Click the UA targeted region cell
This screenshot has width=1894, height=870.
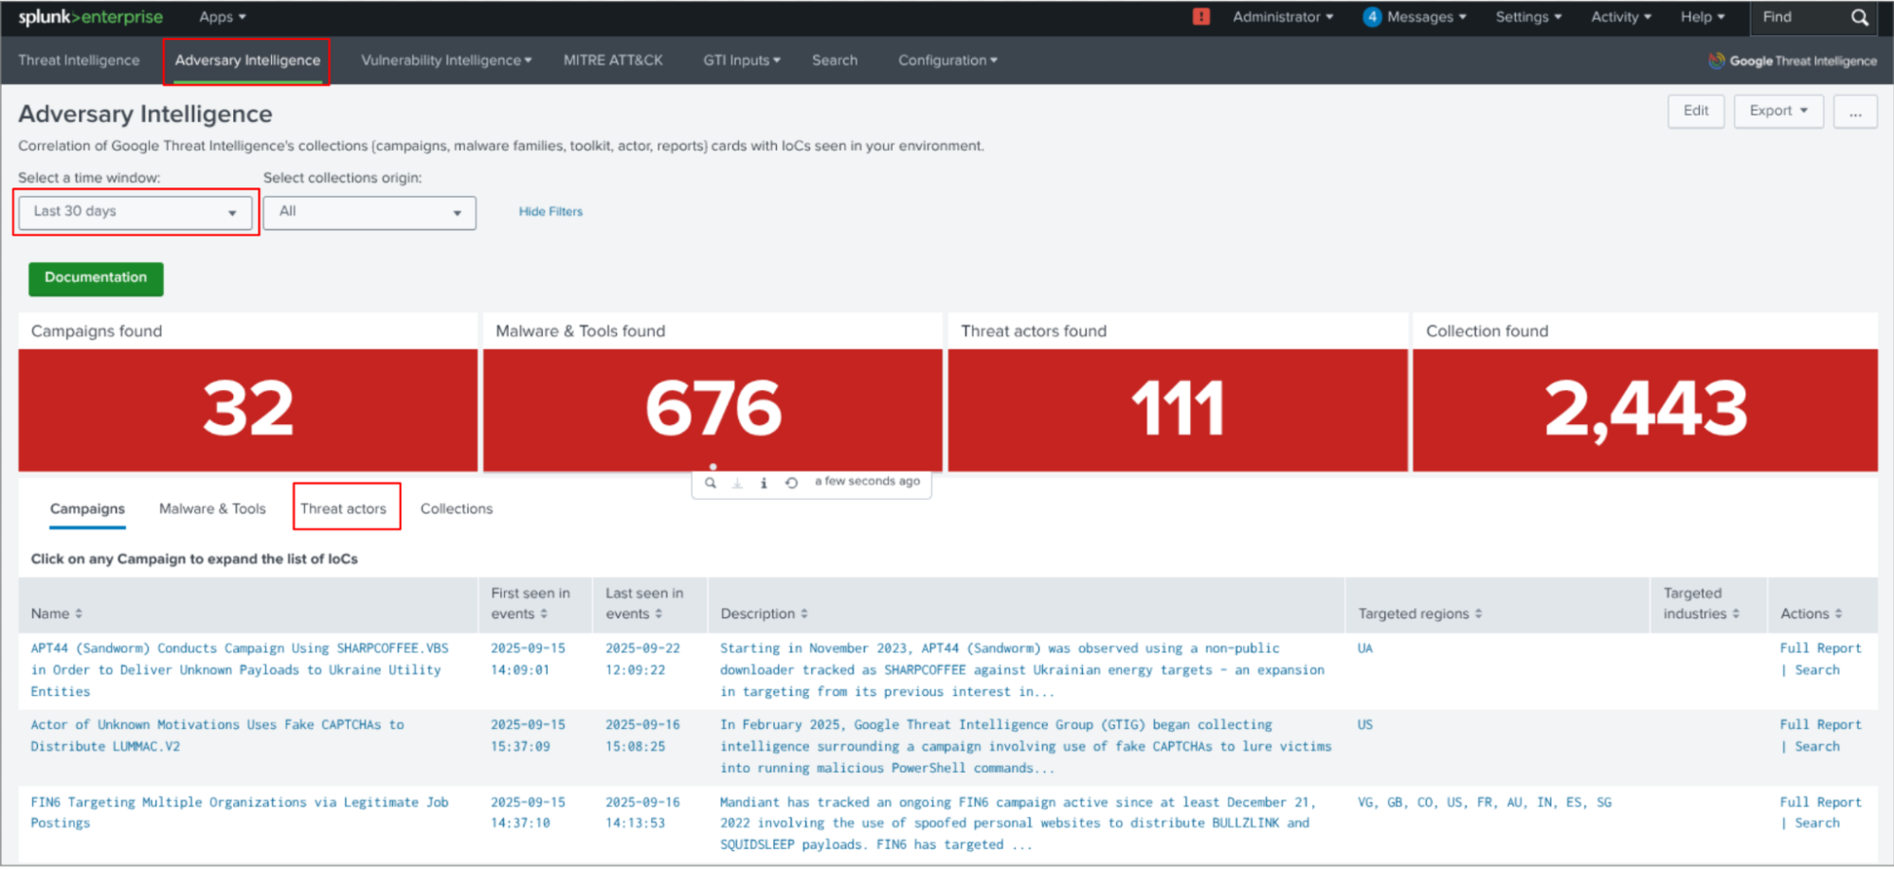click(1364, 648)
